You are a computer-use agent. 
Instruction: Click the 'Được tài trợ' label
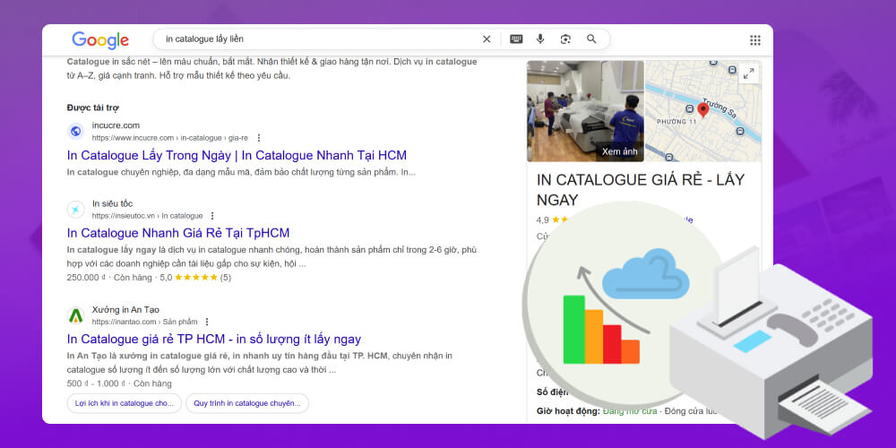(92, 108)
